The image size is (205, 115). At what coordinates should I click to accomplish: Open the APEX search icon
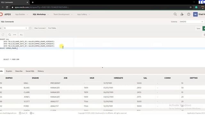(x=175, y=14)
